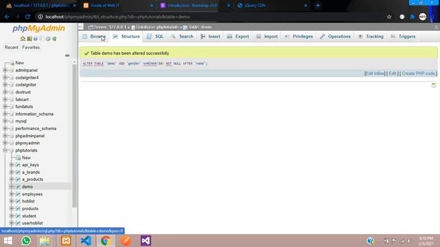The width and height of the screenshot is (440, 247).
Task: Expand the api_keys table node
Action: 12,165
